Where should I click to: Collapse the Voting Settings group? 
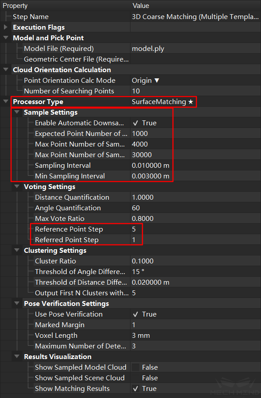tap(17, 186)
